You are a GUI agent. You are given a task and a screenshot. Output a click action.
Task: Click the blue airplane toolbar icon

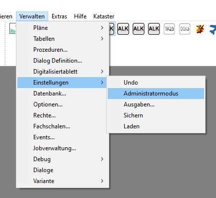click(213, 29)
